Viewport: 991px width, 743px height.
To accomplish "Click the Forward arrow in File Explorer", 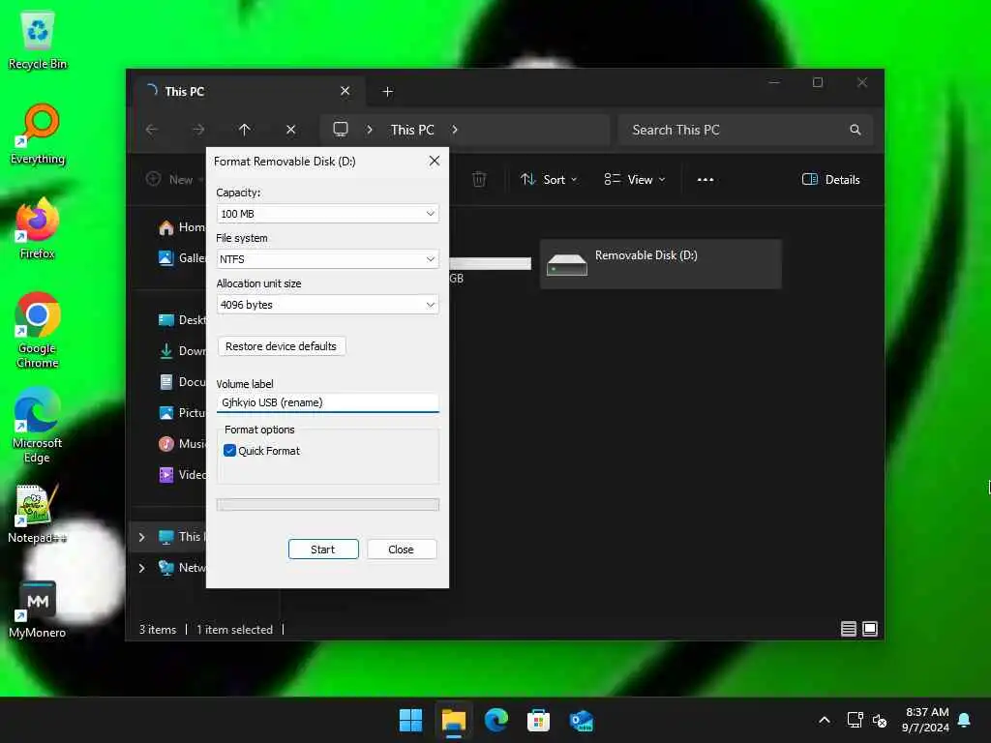I will coord(198,130).
